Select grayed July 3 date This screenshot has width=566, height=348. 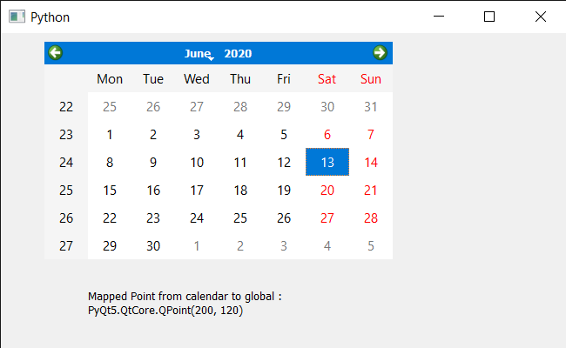tap(284, 245)
